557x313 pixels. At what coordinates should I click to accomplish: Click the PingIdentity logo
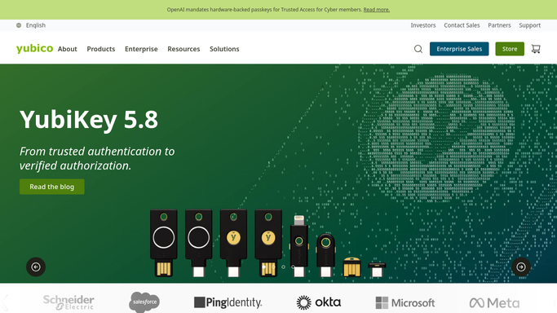[x=228, y=302]
